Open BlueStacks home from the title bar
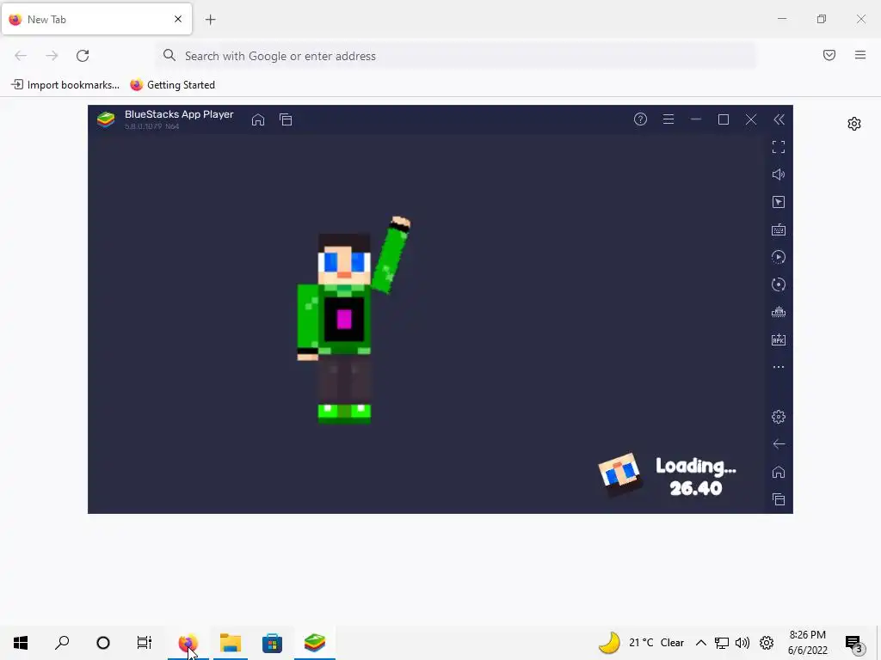 258,119
